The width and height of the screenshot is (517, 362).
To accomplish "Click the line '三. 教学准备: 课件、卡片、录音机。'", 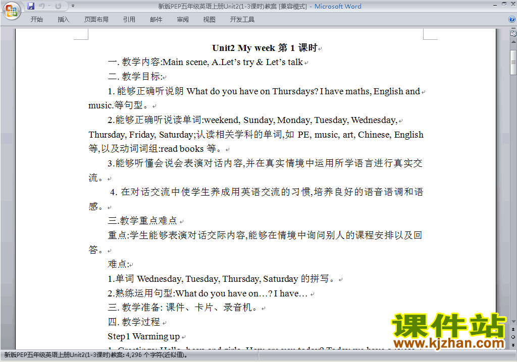I will (x=183, y=308).
